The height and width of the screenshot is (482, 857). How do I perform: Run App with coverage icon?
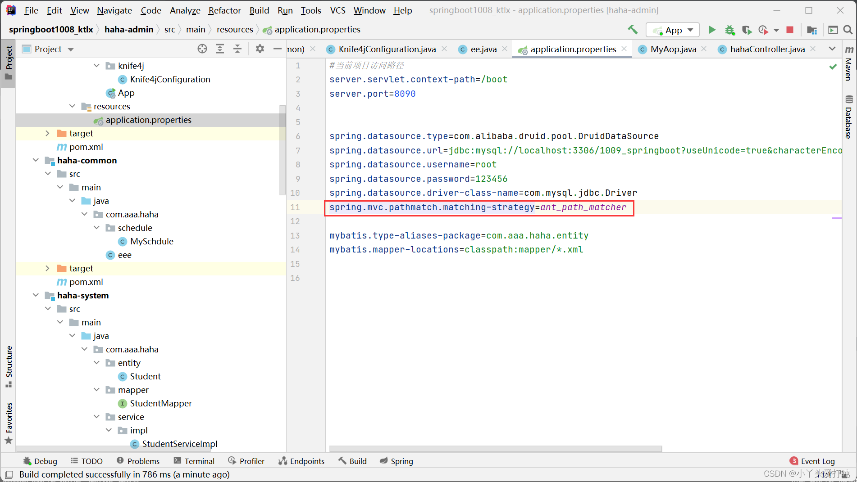[747, 30]
